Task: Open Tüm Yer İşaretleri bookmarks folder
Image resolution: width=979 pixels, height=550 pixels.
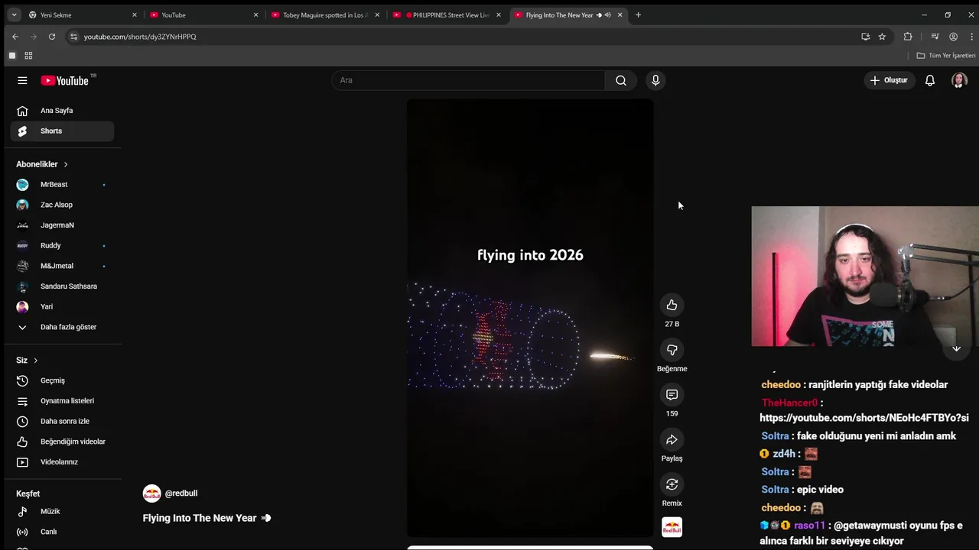Action: click(x=946, y=56)
